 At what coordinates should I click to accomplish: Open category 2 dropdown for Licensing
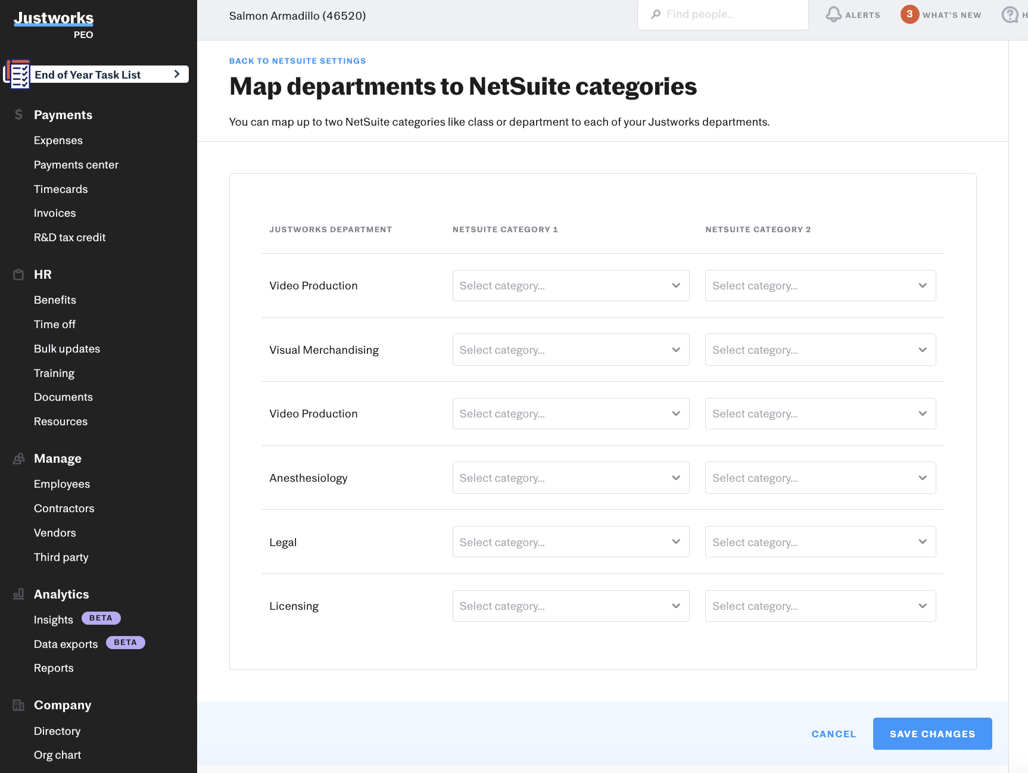pos(820,606)
